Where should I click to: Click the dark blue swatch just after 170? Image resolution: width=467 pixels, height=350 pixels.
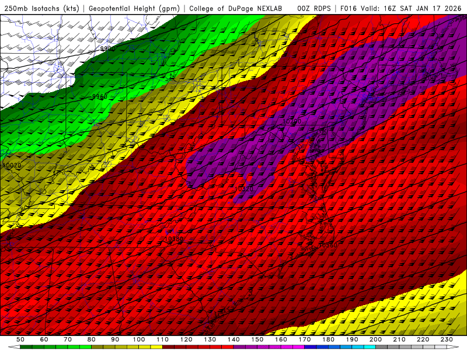[311, 347]
